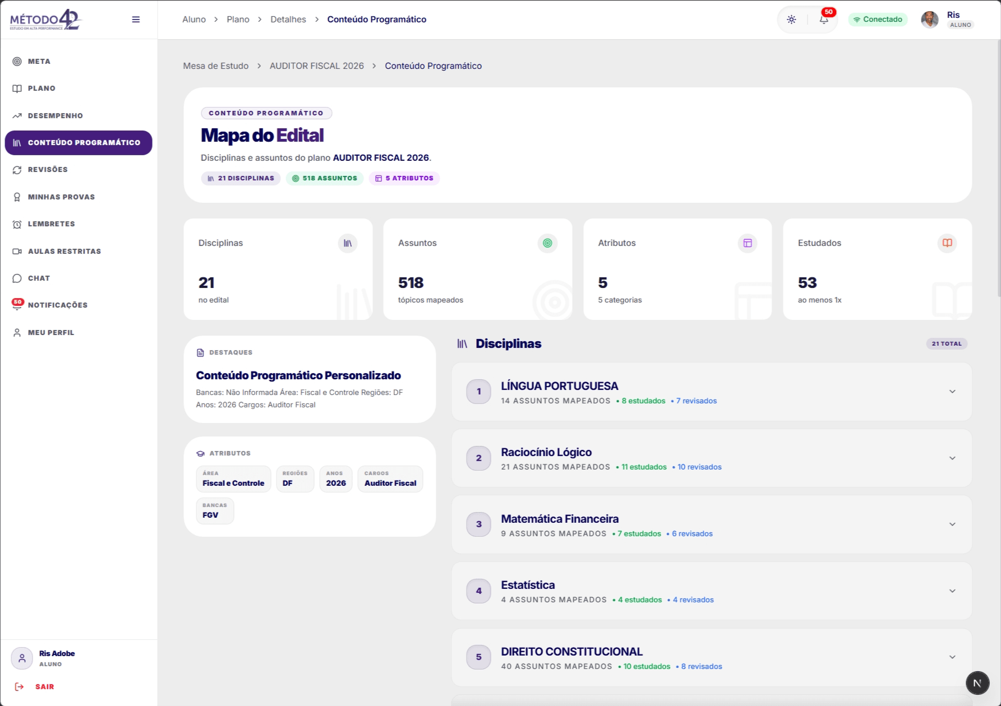Click the 21 TOTAL badge
Viewport: 1001px width, 706px height.
click(x=947, y=344)
